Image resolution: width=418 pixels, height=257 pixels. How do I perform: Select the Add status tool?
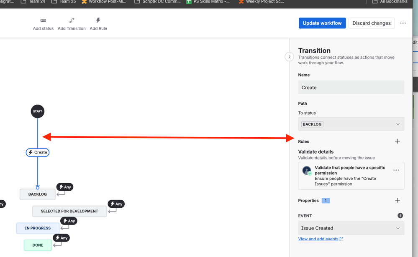click(43, 23)
